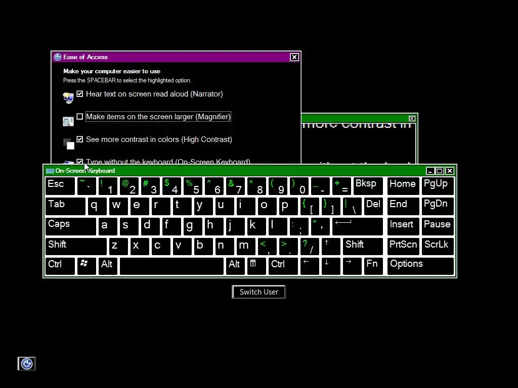Click the Magnifier icon beside its checkbox
This screenshot has height=388, width=518.
pos(68,121)
